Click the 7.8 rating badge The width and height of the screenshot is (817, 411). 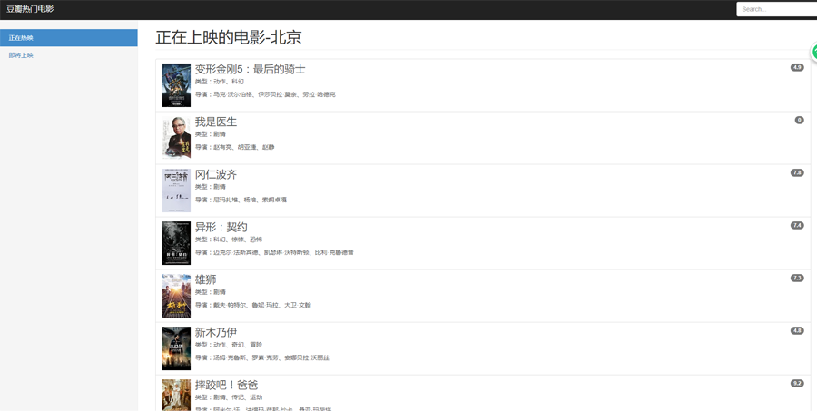[797, 173]
